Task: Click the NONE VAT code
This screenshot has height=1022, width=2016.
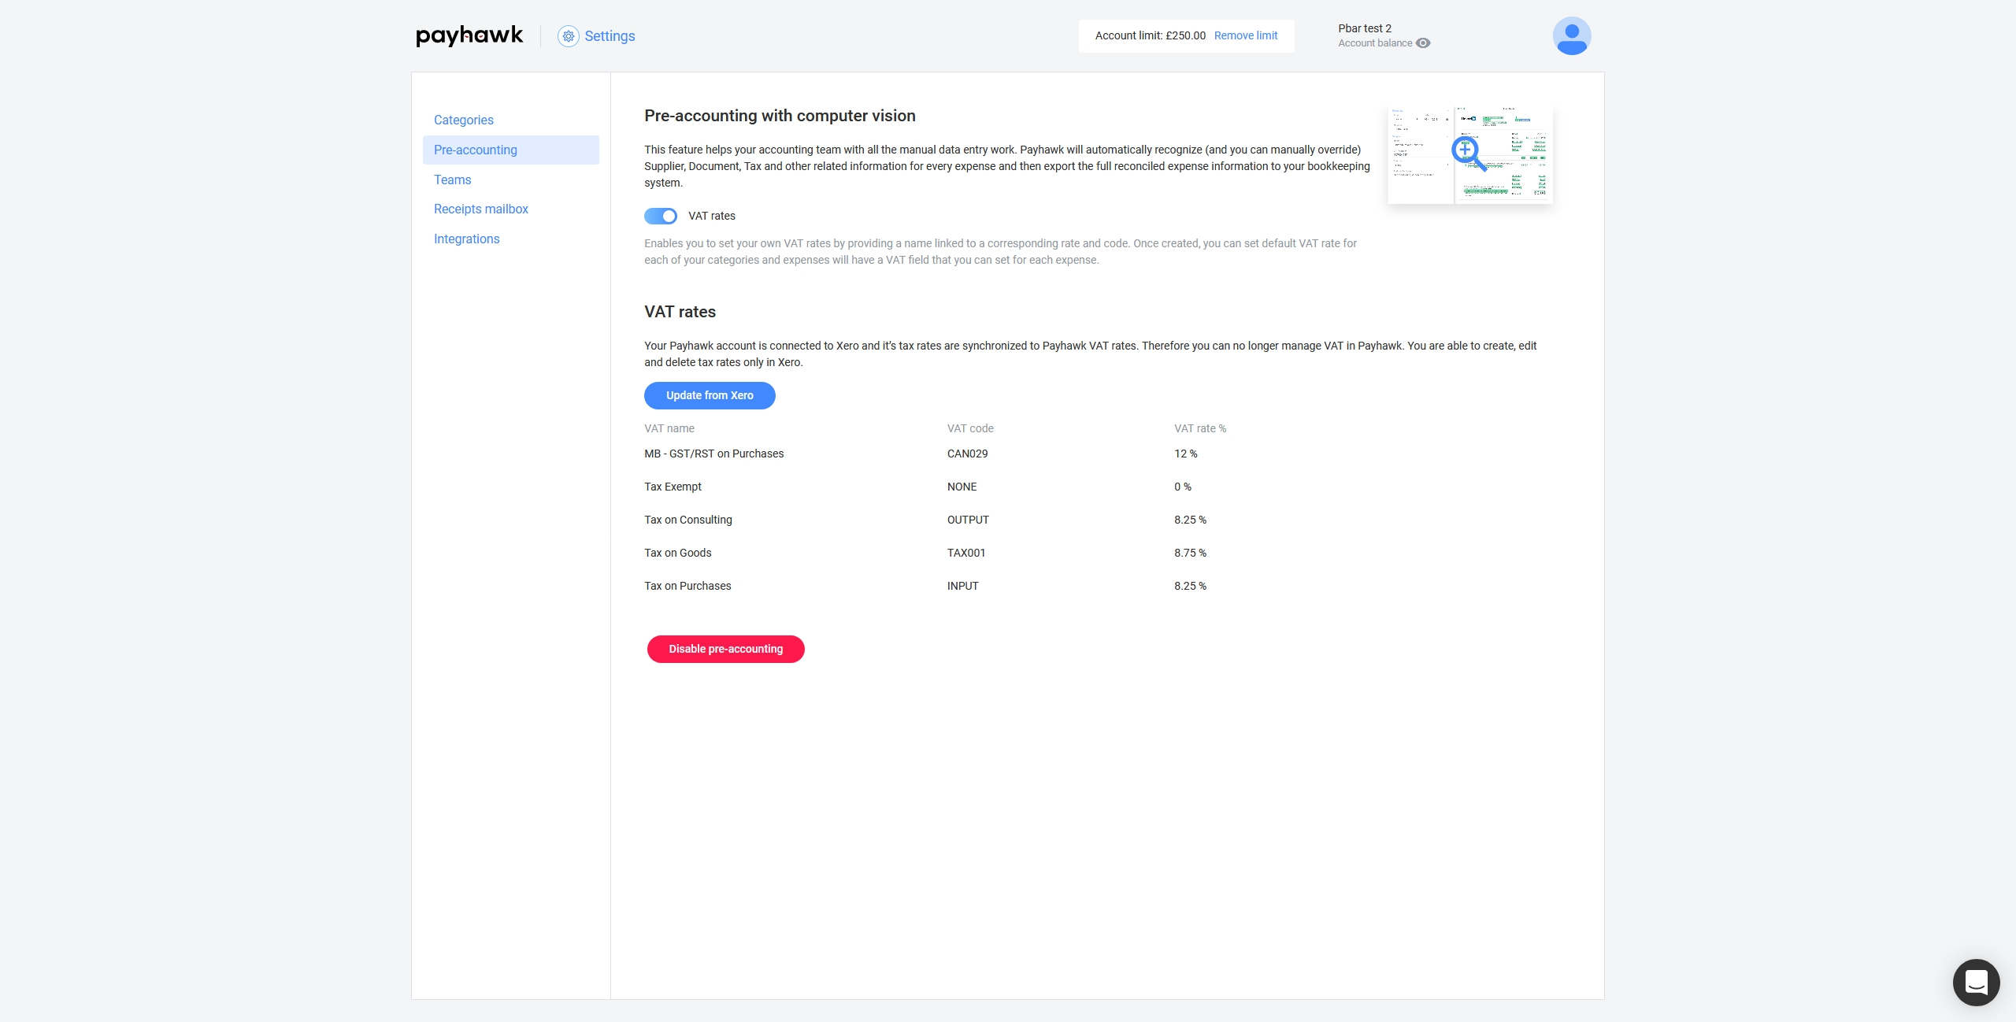Action: [x=962, y=487]
